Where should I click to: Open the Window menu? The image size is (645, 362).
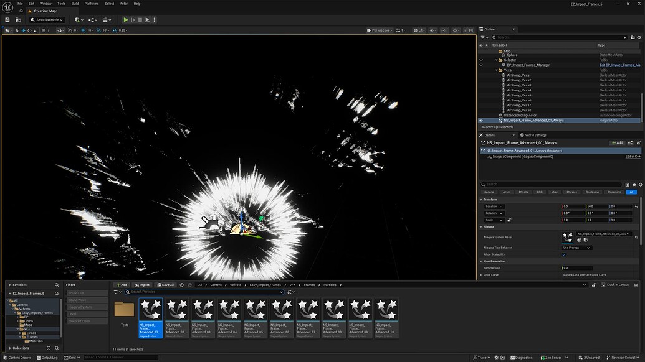click(x=45, y=4)
